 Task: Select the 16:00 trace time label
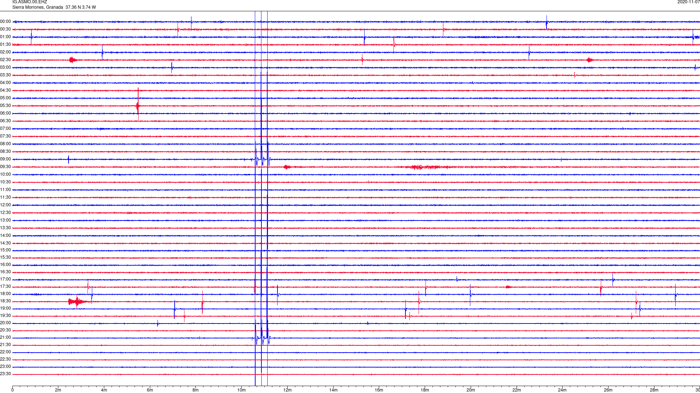[5, 265]
